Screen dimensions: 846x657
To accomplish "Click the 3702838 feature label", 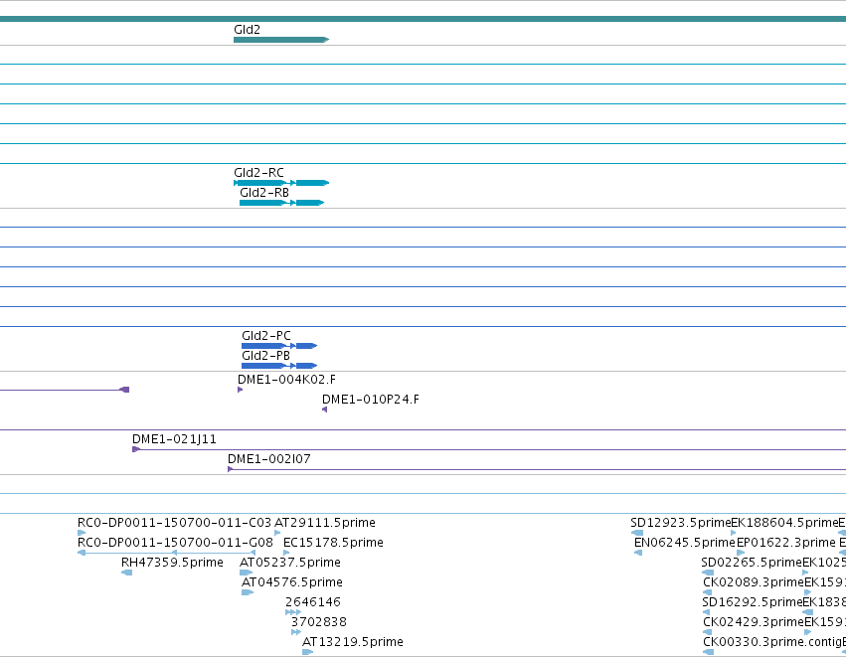I will [x=319, y=622].
